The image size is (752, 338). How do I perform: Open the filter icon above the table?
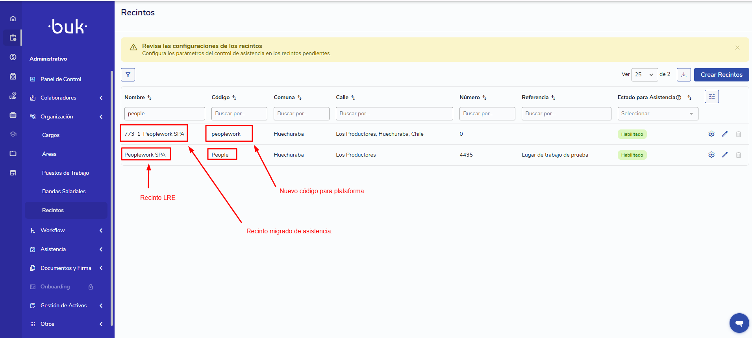(x=128, y=75)
